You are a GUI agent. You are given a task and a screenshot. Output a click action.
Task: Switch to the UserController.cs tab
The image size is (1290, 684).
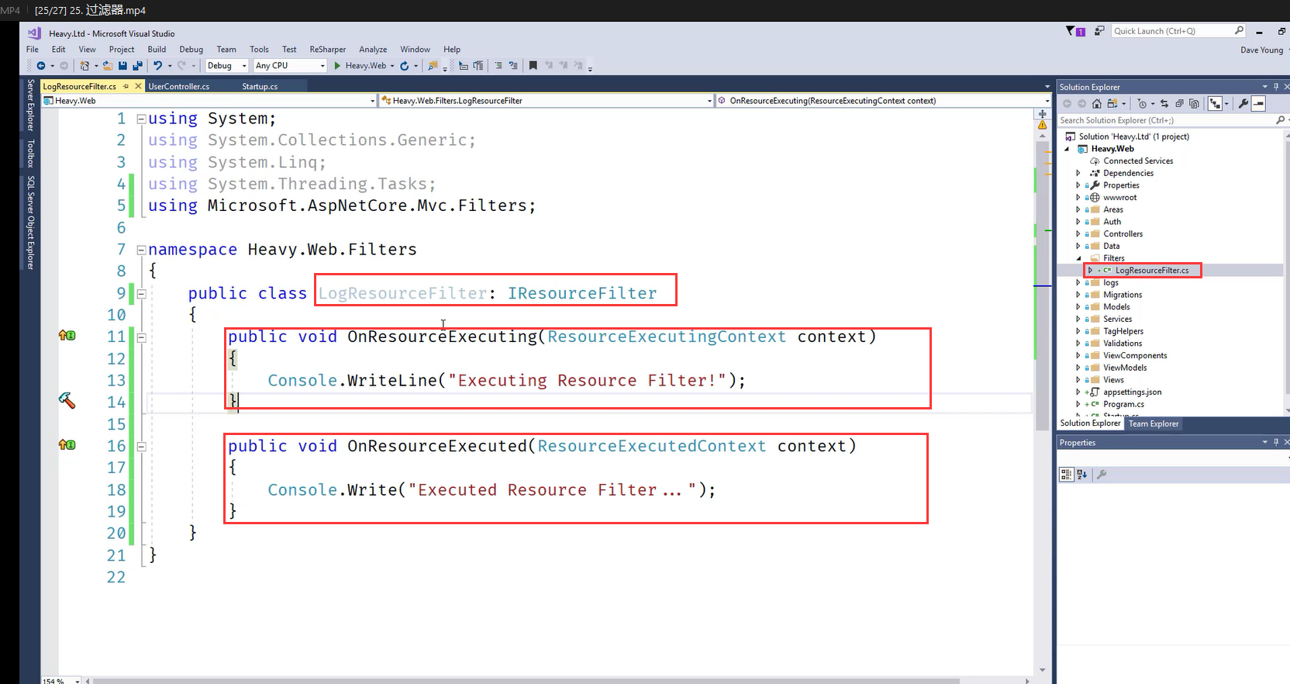point(178,87)
